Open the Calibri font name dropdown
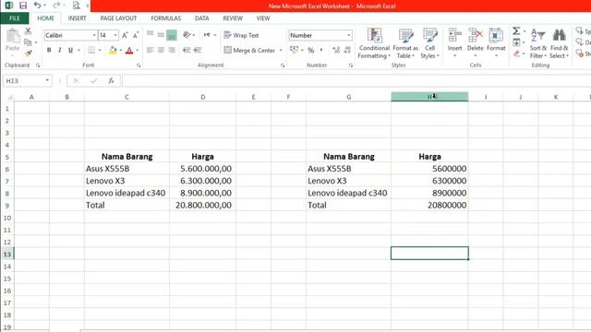 point(94,35)
